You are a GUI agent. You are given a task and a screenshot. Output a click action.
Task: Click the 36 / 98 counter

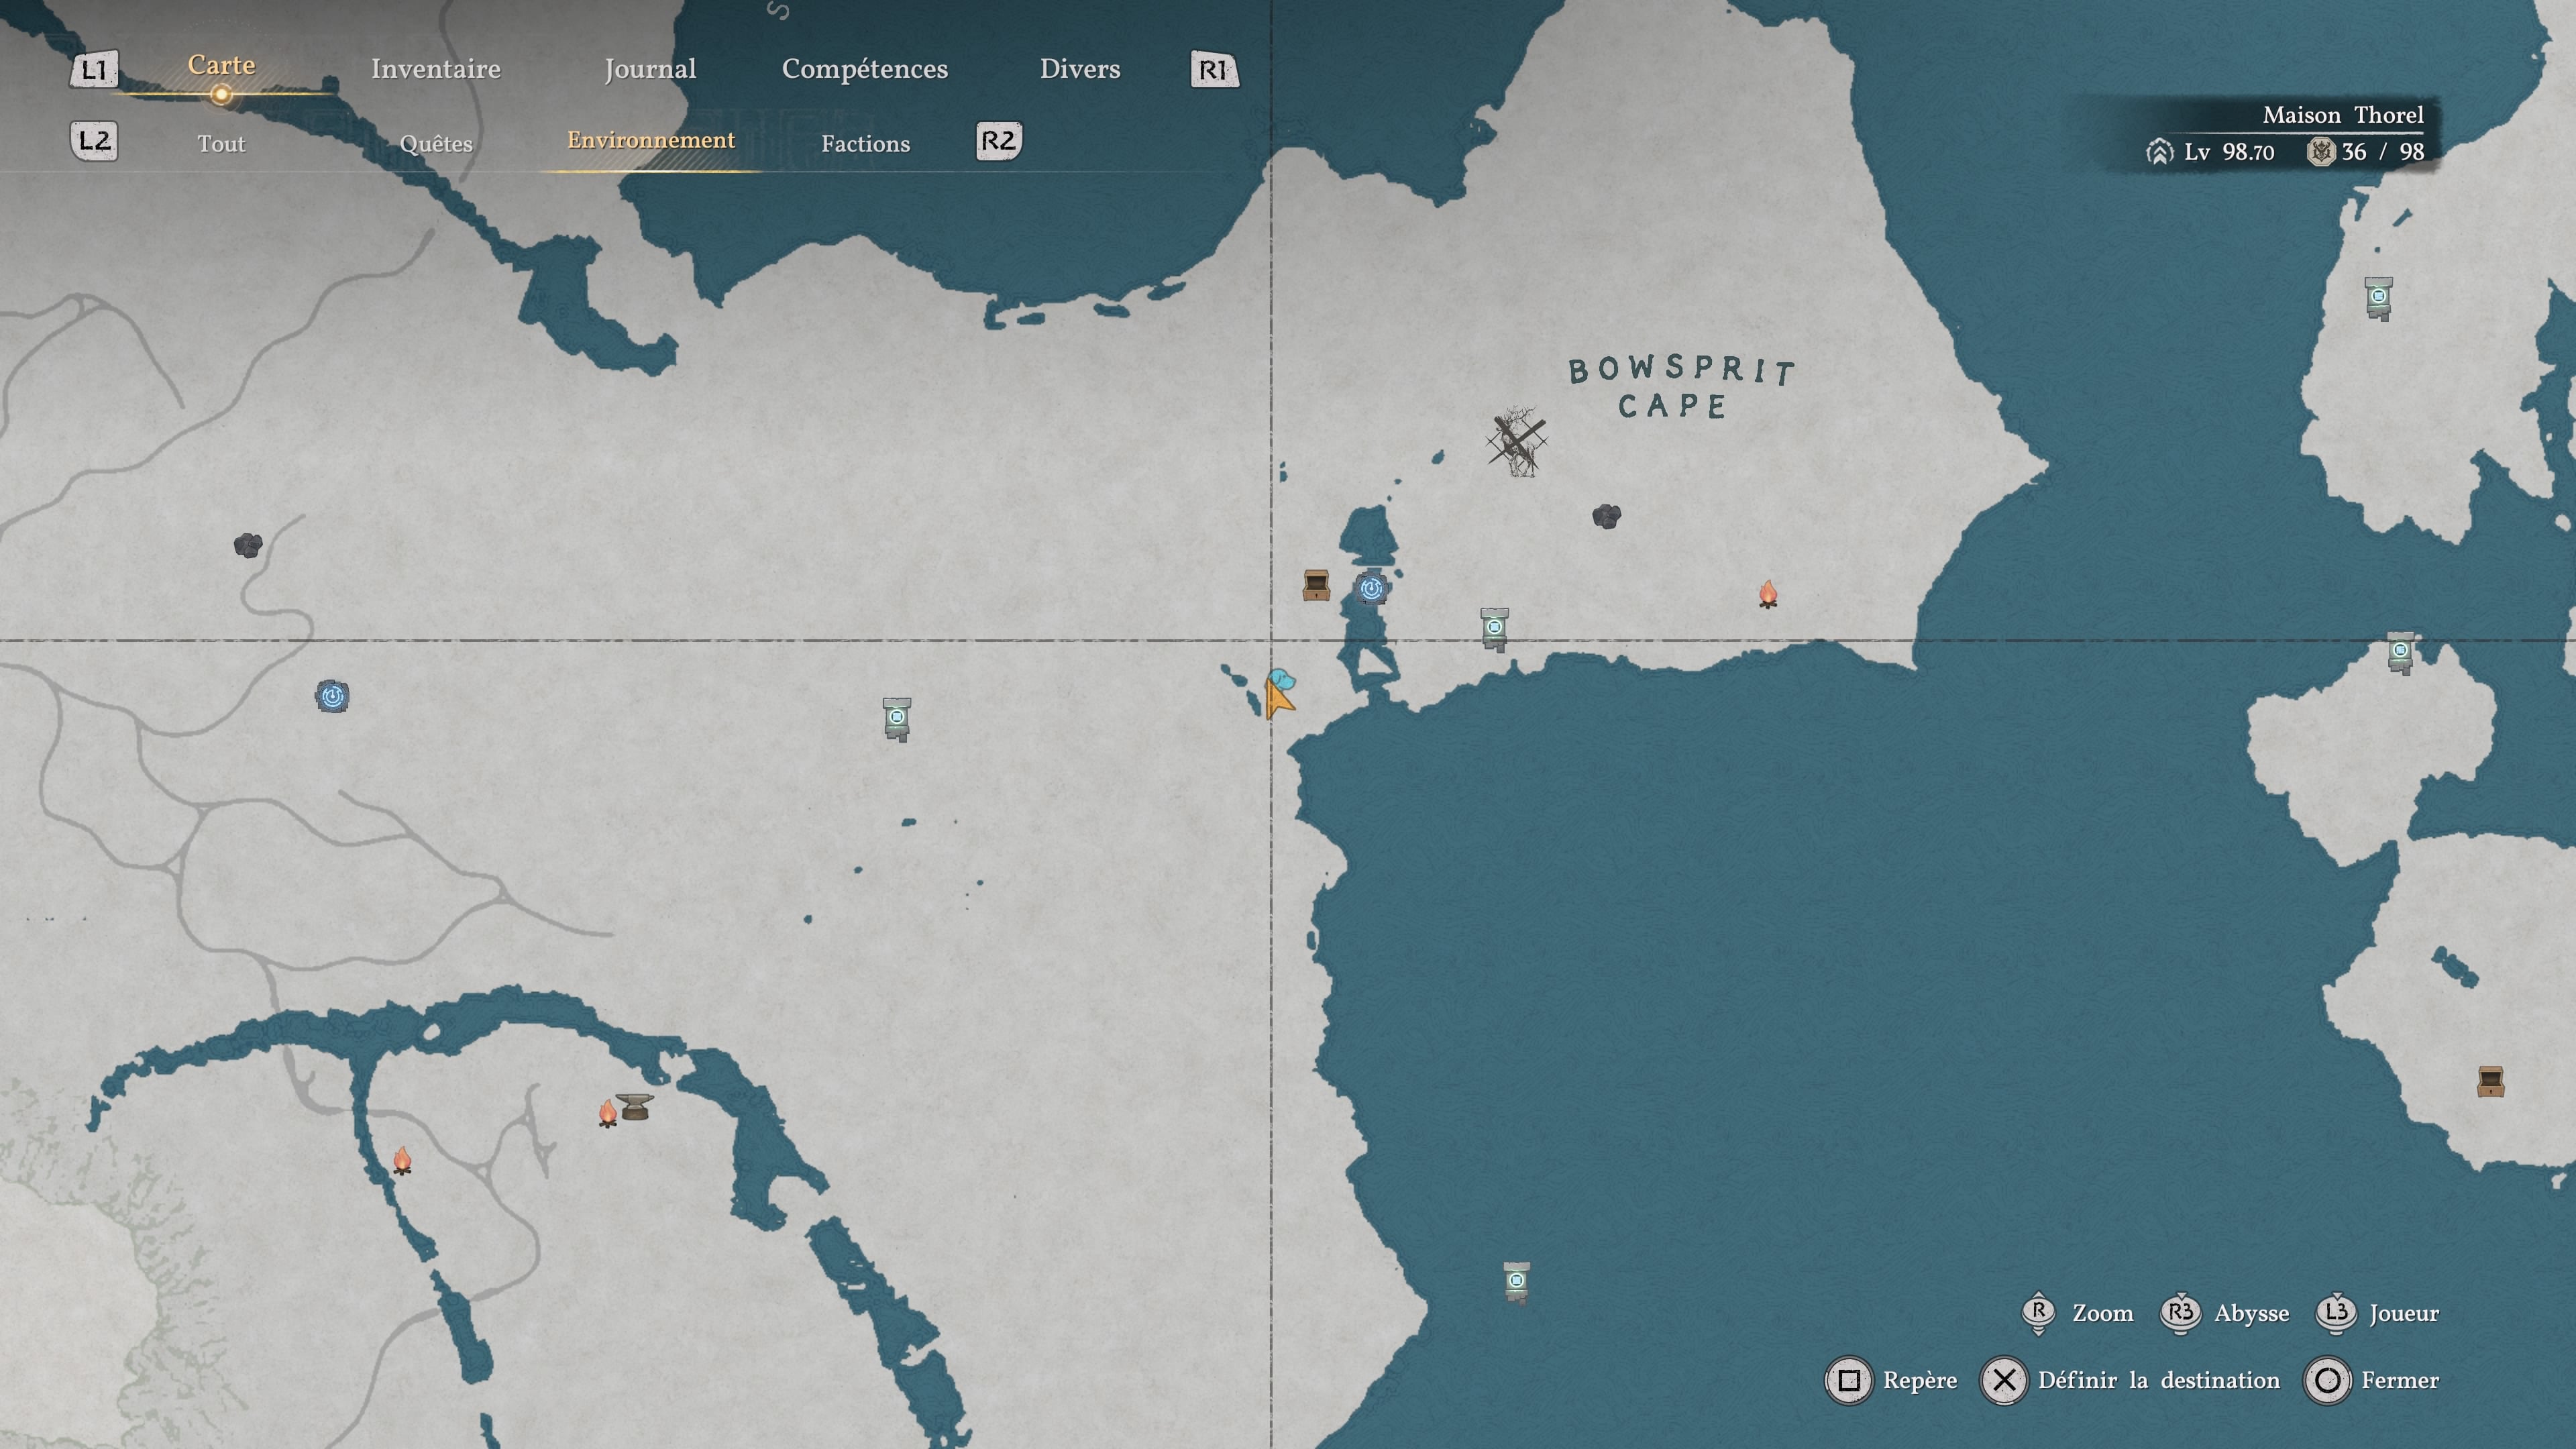2382,152
